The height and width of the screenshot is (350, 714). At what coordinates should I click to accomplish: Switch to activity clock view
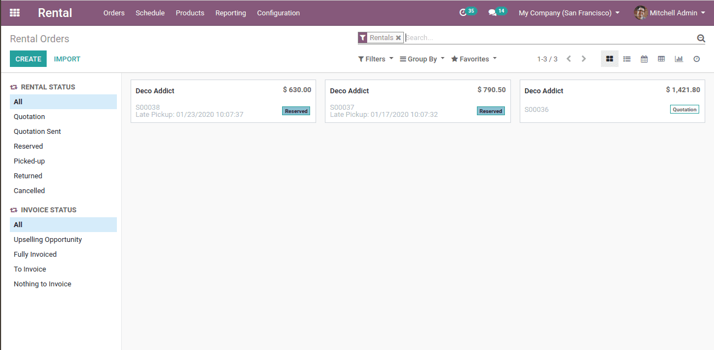tap(696, 59)
